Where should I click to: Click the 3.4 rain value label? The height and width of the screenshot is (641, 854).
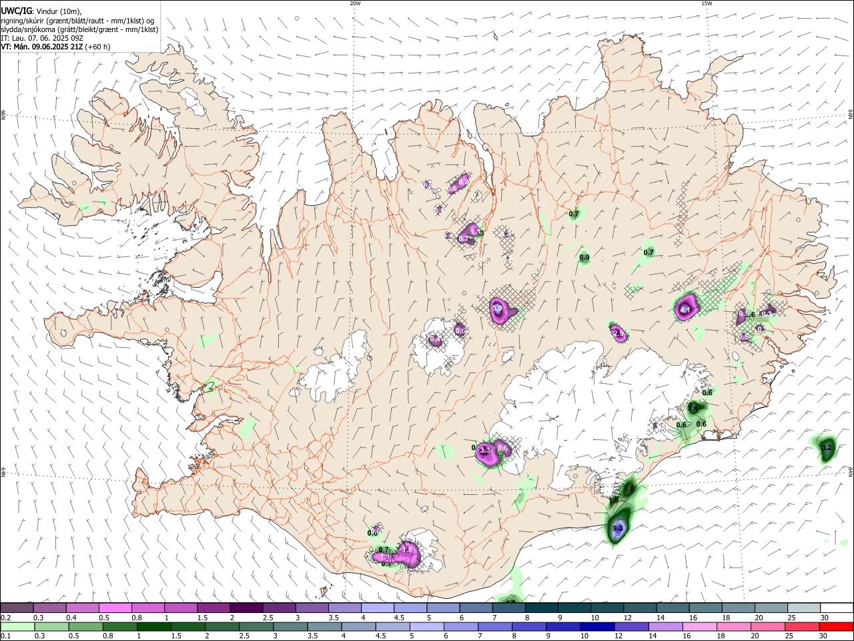tap(693, 408)
